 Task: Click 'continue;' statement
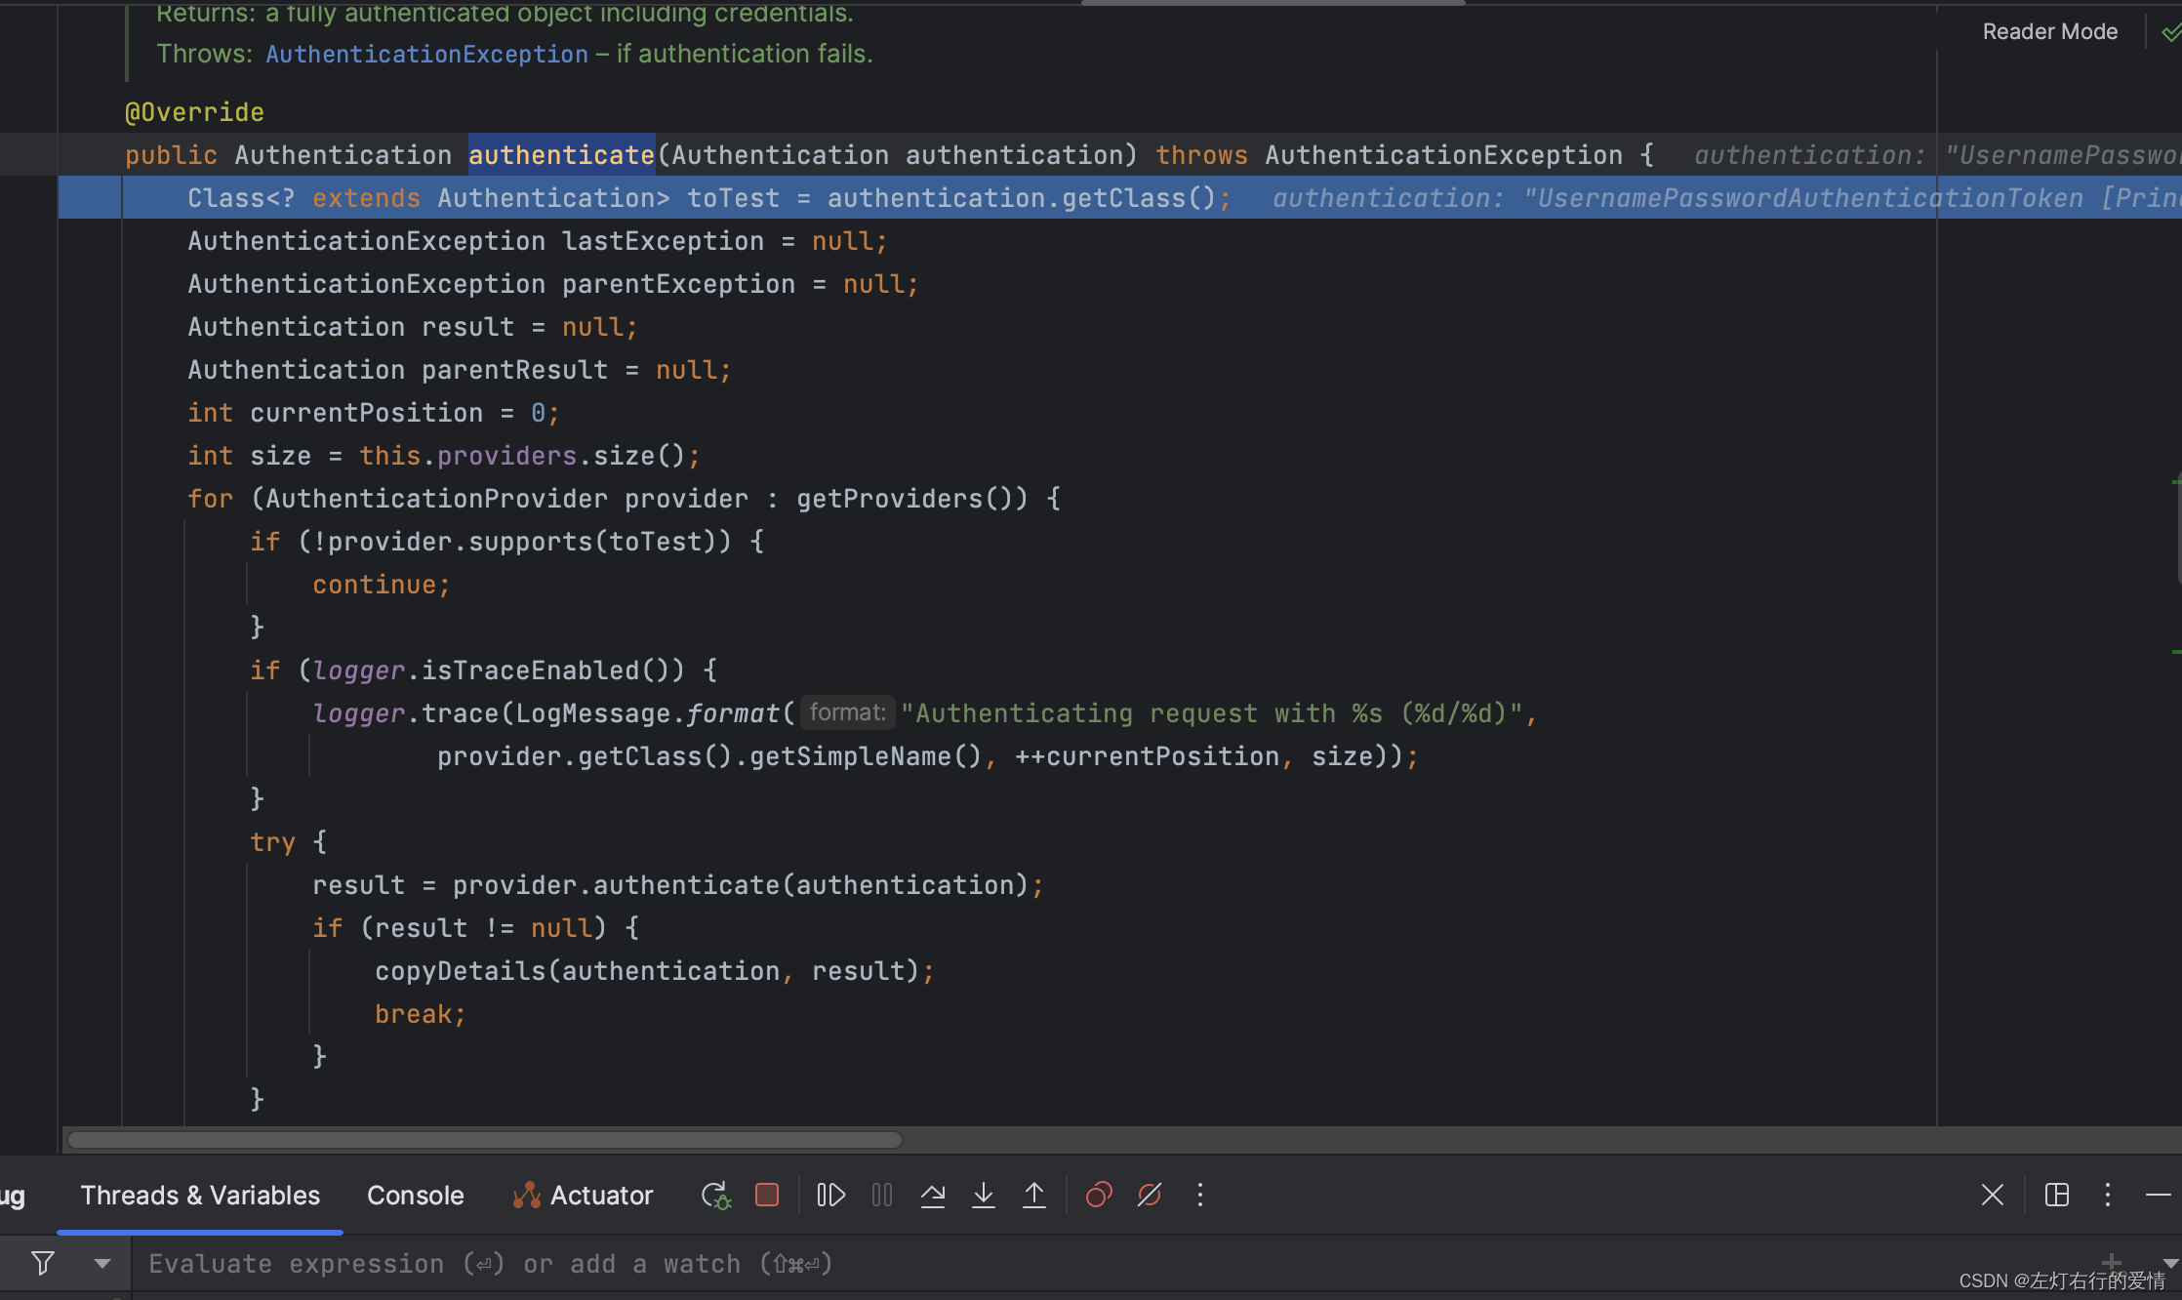(x=382, y=585)
